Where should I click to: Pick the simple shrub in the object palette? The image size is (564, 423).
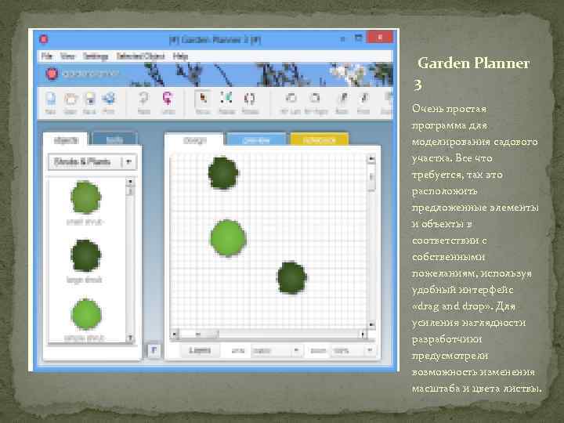coord(86,314)
